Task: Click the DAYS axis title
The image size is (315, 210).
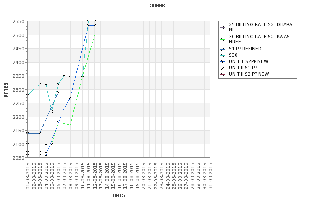Action: (119, 195)
